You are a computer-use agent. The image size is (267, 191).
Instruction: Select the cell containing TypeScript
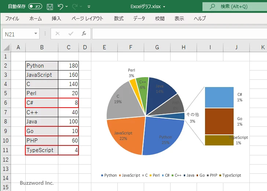coord(42,150)
